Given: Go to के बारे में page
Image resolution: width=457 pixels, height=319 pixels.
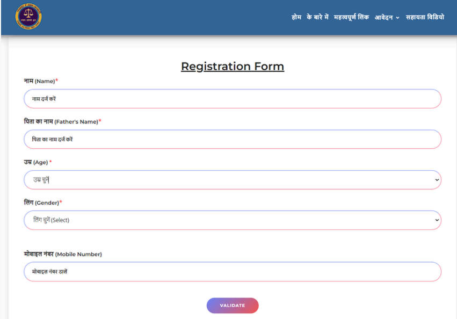Looking at the screenshot, I should point(317,17).
